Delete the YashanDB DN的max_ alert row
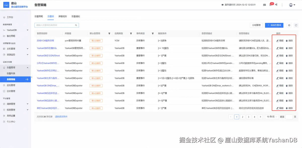Image resolution: width=302 pixels, height=148 pixels. pos(289,86)
